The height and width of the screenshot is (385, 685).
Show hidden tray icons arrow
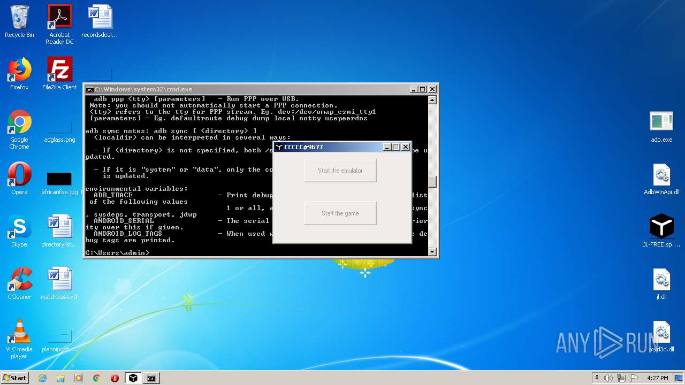(597, 378)
